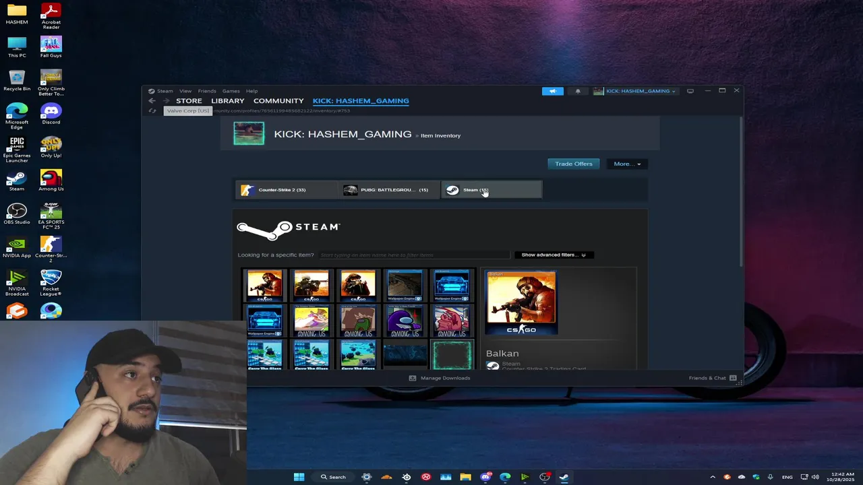Click the Steam announcements megaphone icon
Screen dimensions: 863x485
tap(552, 91)
